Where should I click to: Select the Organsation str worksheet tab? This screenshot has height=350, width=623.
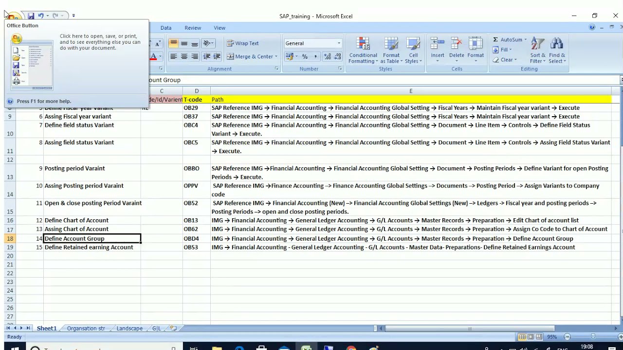coord(86,328)
